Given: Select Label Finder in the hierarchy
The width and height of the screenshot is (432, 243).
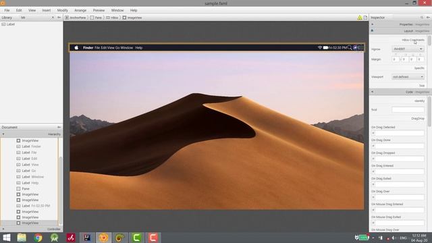Looking at the screenshot, I should [x=28, y=146].
